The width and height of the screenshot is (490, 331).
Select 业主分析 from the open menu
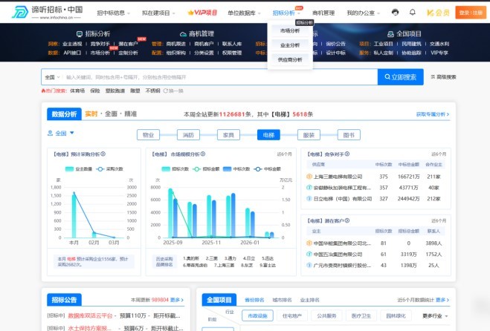coord(290,45)
